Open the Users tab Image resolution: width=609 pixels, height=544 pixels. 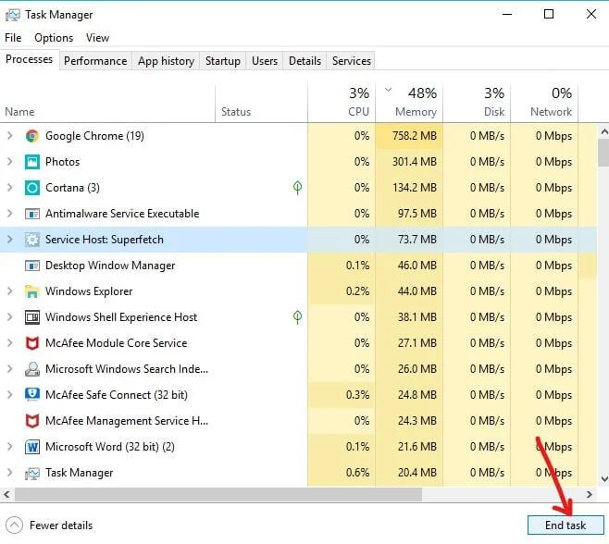click(x=265, y=61)
